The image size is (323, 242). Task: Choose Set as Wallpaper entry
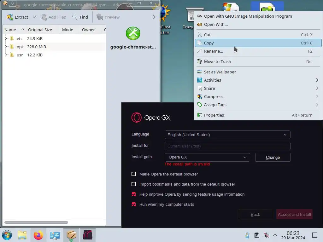258,72
